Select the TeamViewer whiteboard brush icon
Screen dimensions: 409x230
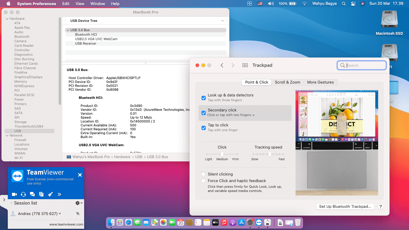[x=50, y=194]
